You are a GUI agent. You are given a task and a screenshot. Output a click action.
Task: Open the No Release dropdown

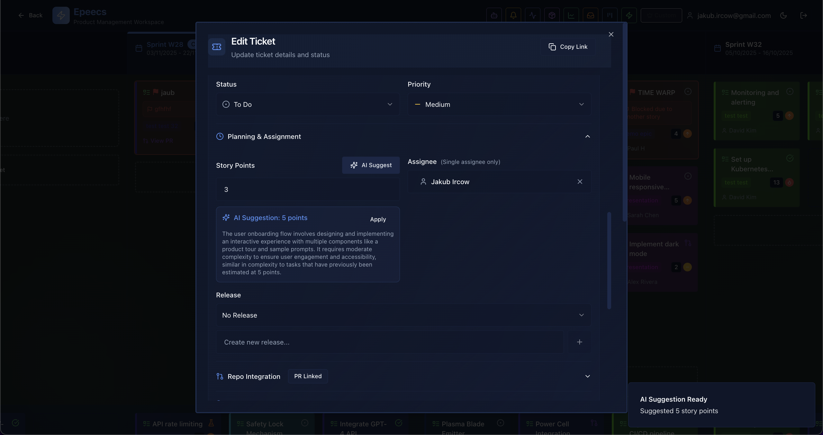click(403, 315)
